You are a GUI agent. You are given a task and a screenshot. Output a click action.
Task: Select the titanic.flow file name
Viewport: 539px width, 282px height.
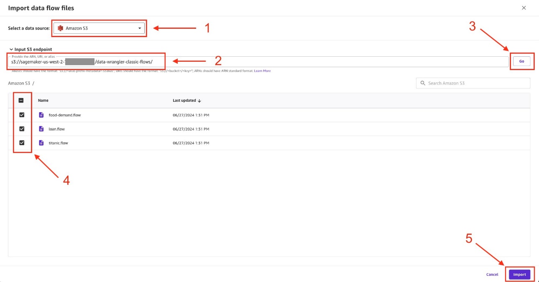click(x=58, y=143)
